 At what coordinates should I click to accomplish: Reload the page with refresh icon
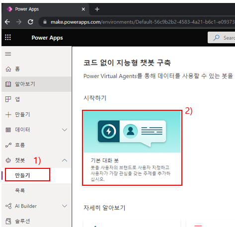[x=30, y=22]
